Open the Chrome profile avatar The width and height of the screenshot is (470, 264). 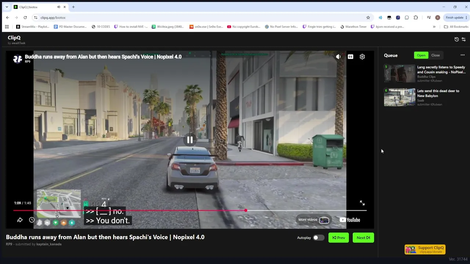click(437, 18)
